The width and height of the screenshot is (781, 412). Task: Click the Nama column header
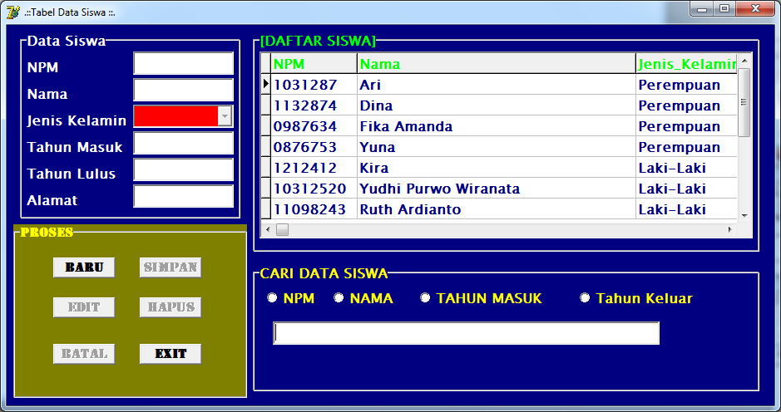point(496,64)
